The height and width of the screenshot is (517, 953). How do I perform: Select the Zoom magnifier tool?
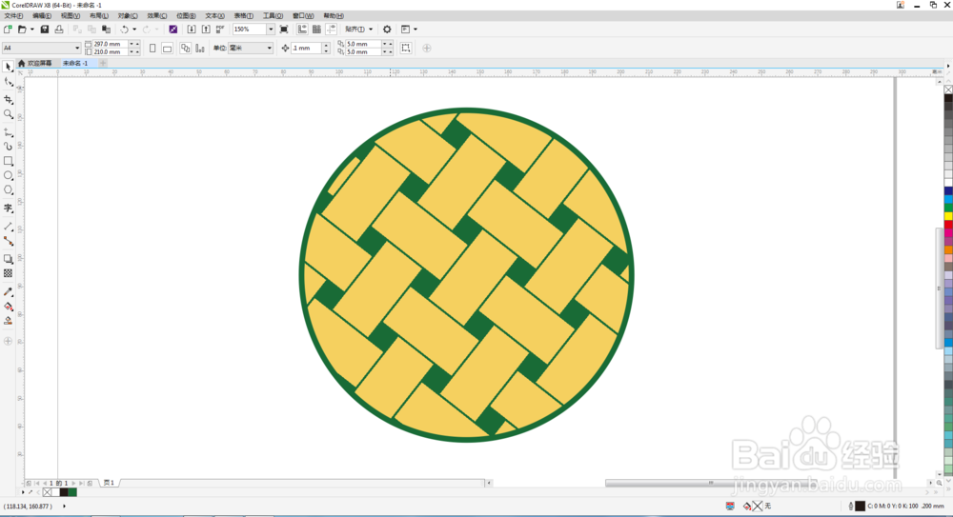8,114
